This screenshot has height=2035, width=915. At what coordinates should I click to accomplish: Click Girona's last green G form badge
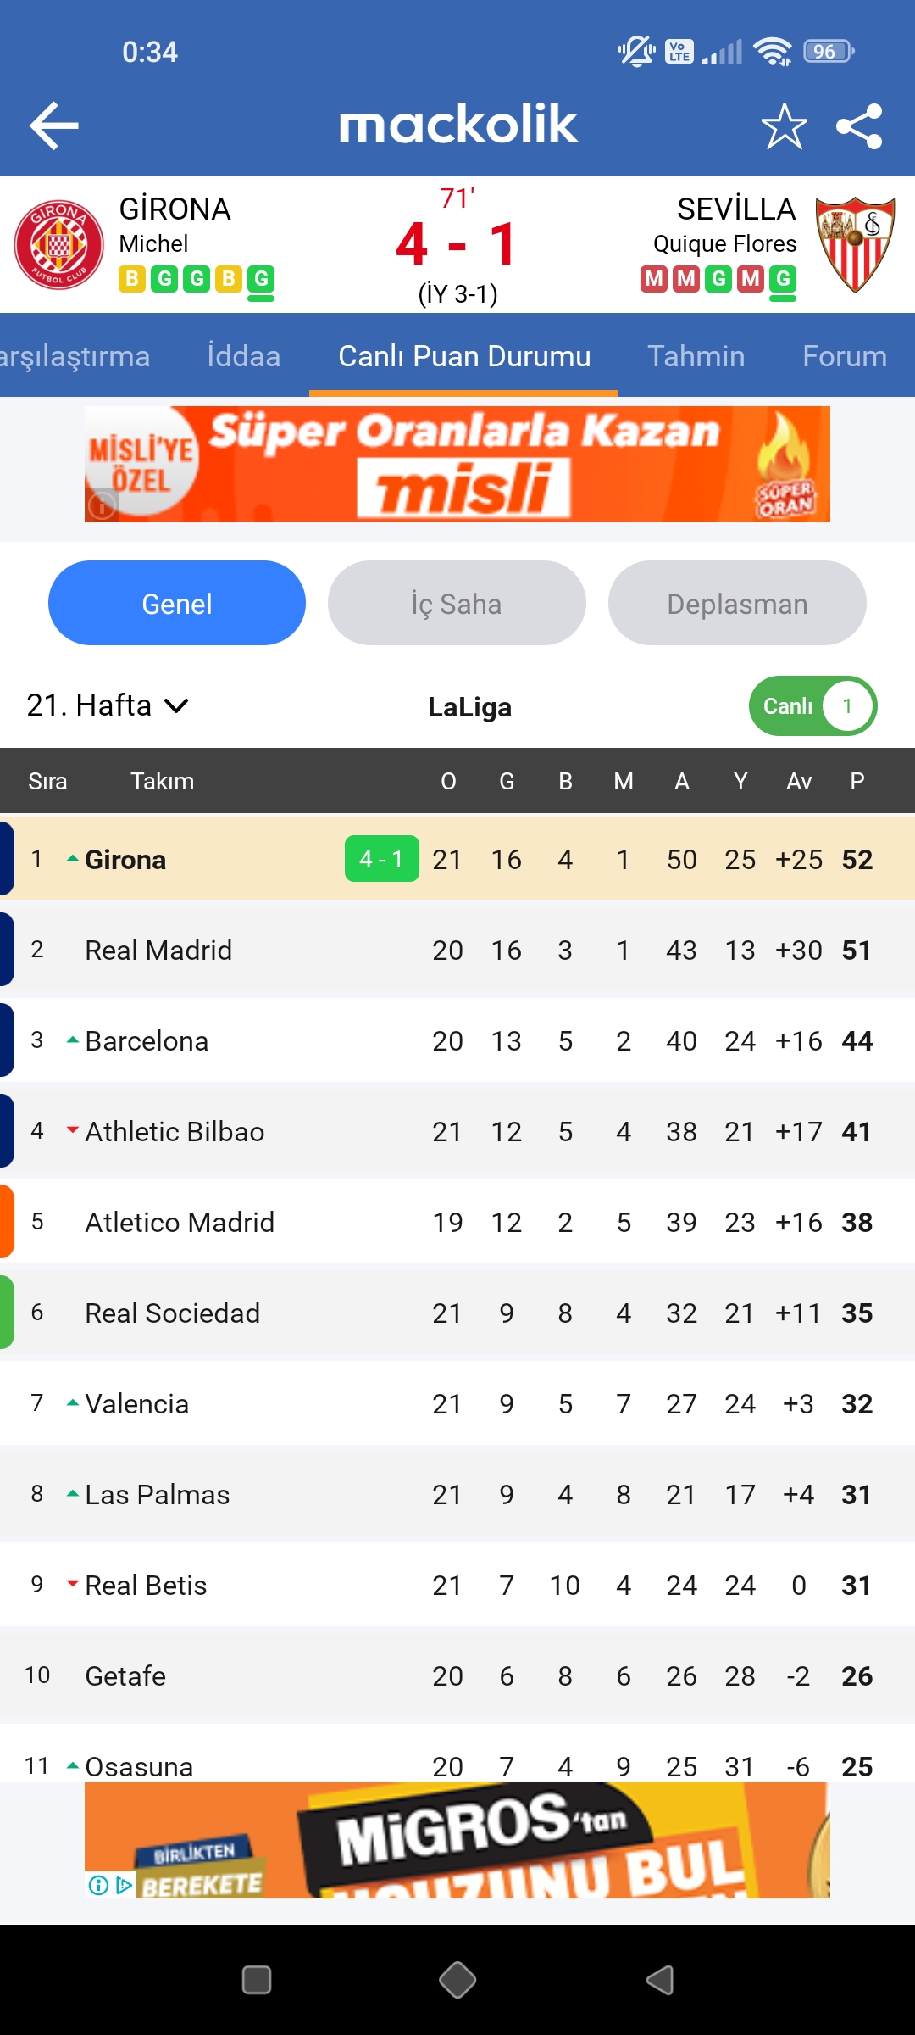point(261,279)
